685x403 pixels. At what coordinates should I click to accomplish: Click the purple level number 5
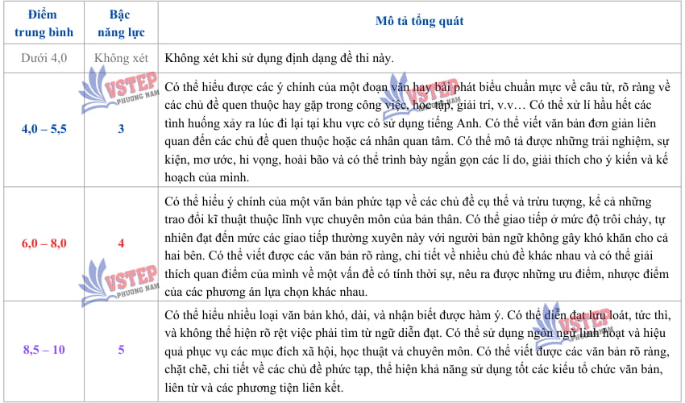pyautogui.click(x=121, y=350)
